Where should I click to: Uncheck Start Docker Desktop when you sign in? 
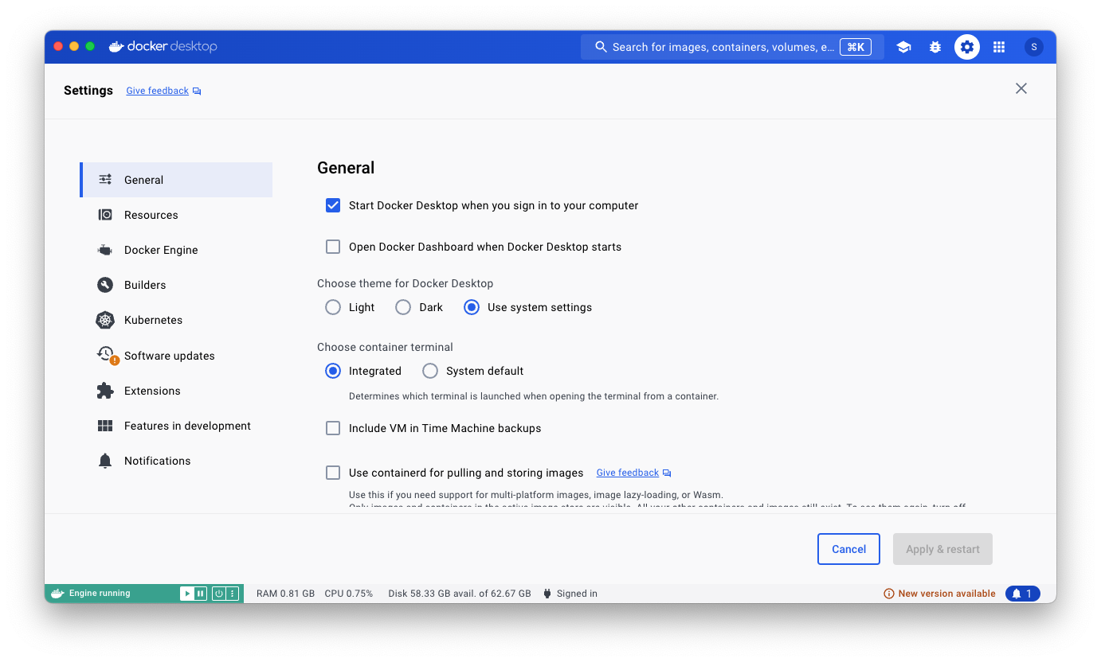[333, 205]
